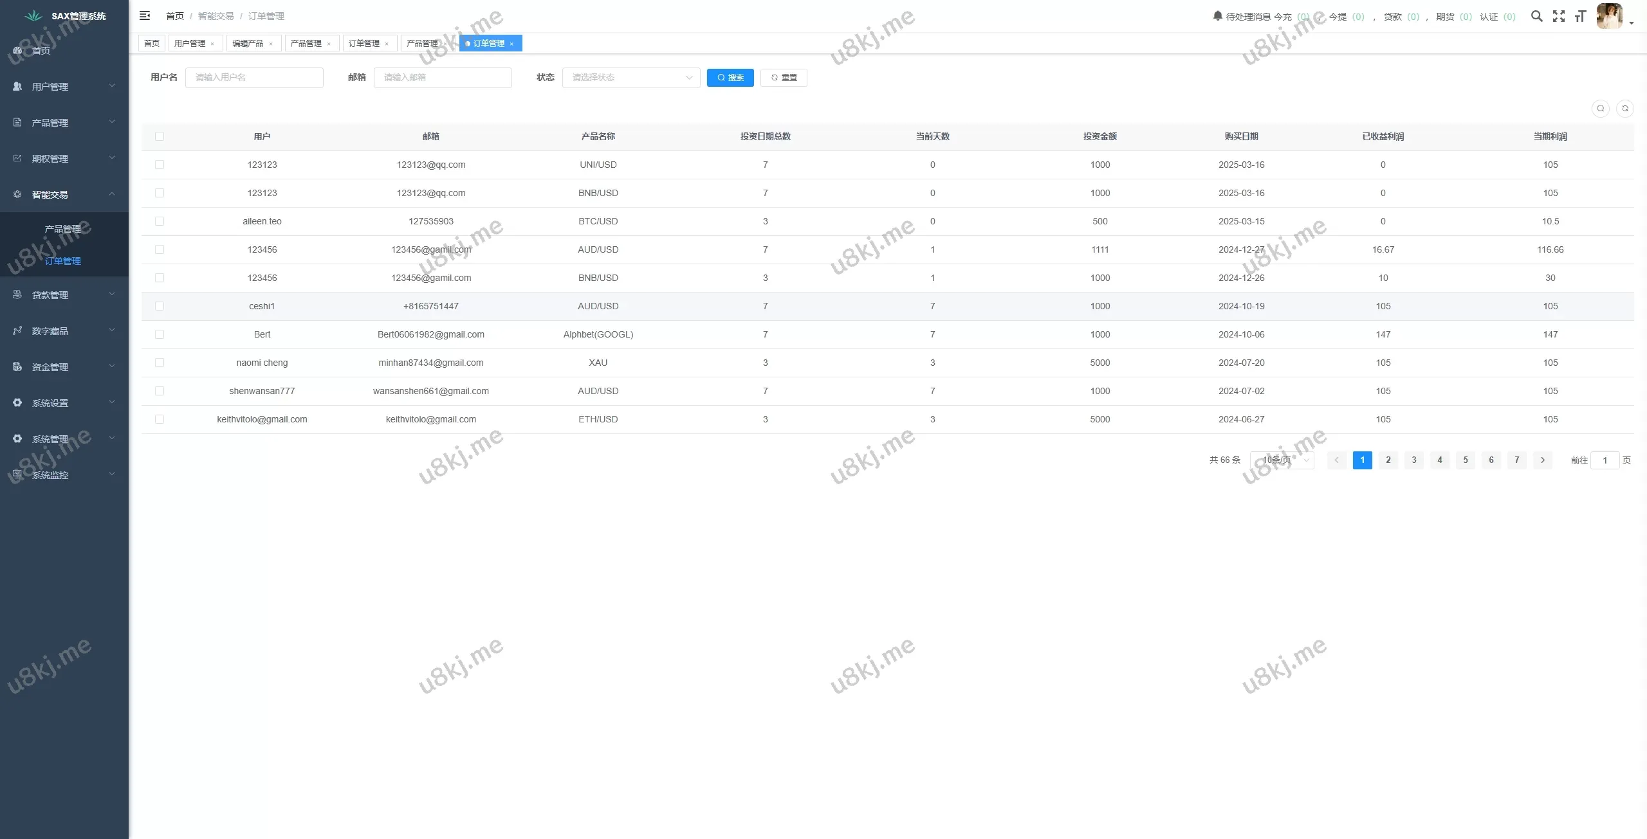
Task: Open font size setting icon
Action: point(1580,16)
